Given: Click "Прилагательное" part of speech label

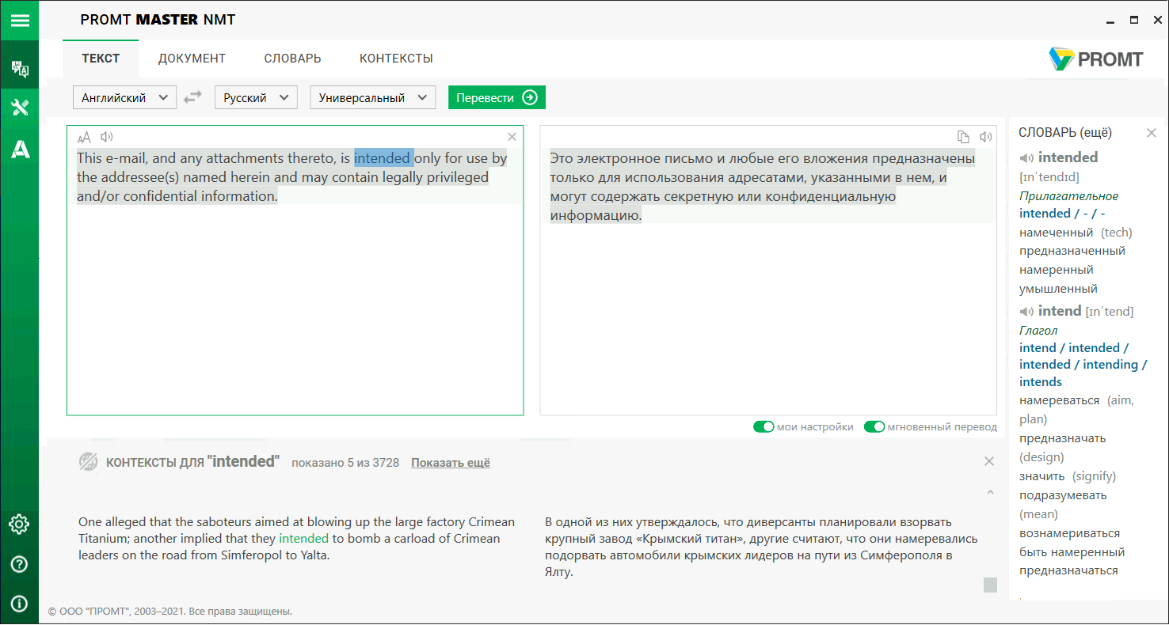Looking at the screenshot, I should (1068, 195).
